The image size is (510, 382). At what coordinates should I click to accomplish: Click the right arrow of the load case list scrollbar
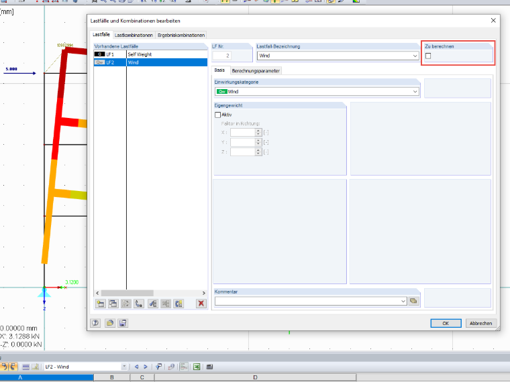click(204, 293)
